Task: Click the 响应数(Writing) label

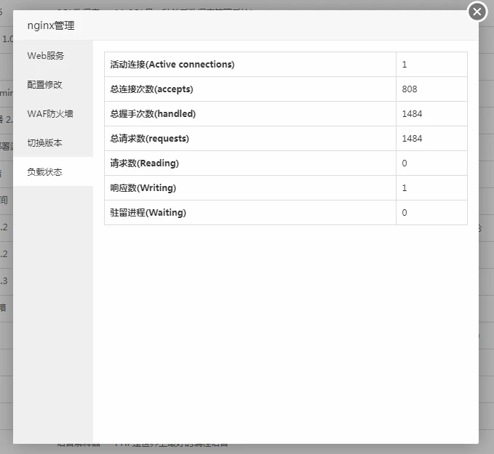Action: point(143,188)
